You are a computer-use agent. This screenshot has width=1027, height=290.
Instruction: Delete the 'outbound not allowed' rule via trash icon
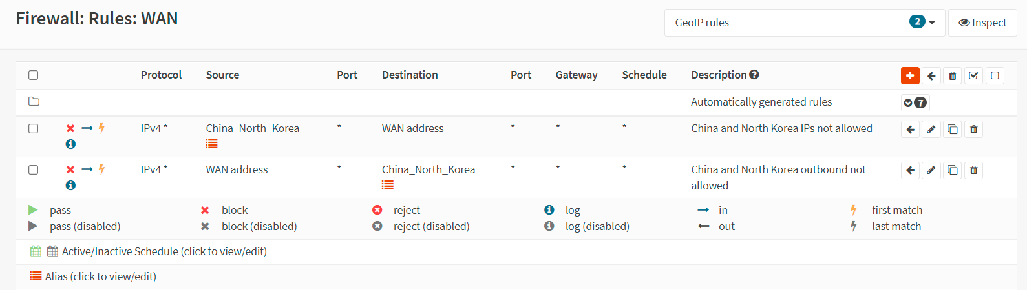(x=973, y=171)
